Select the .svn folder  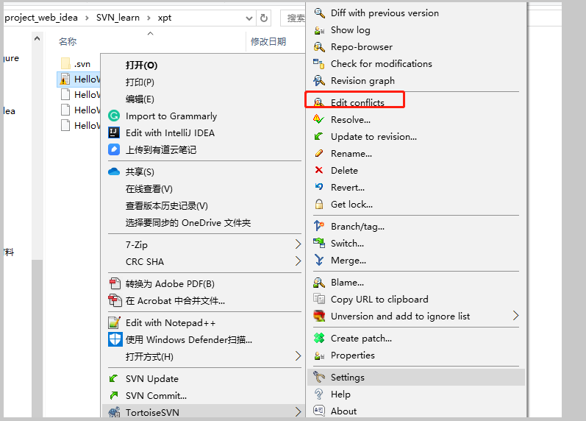coord(76,63)
